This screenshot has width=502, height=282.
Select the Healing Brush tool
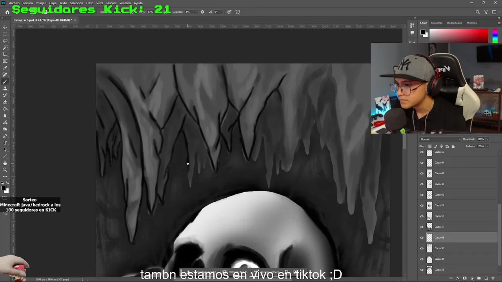pyautogui.click(x=5, y=75)
